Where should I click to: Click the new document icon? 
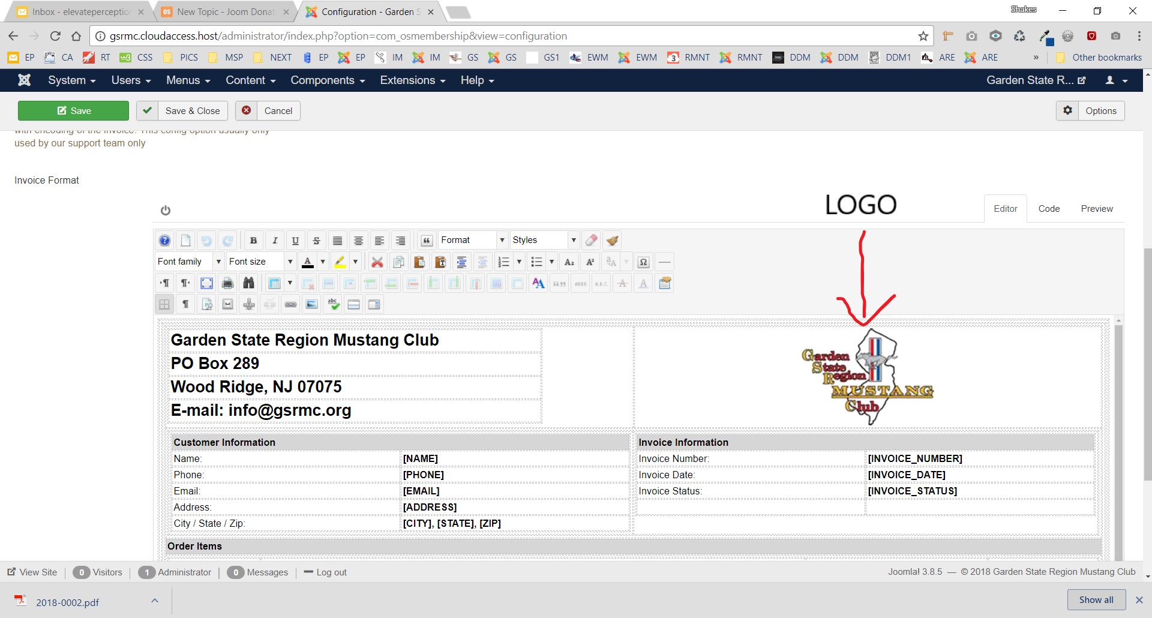185,241
